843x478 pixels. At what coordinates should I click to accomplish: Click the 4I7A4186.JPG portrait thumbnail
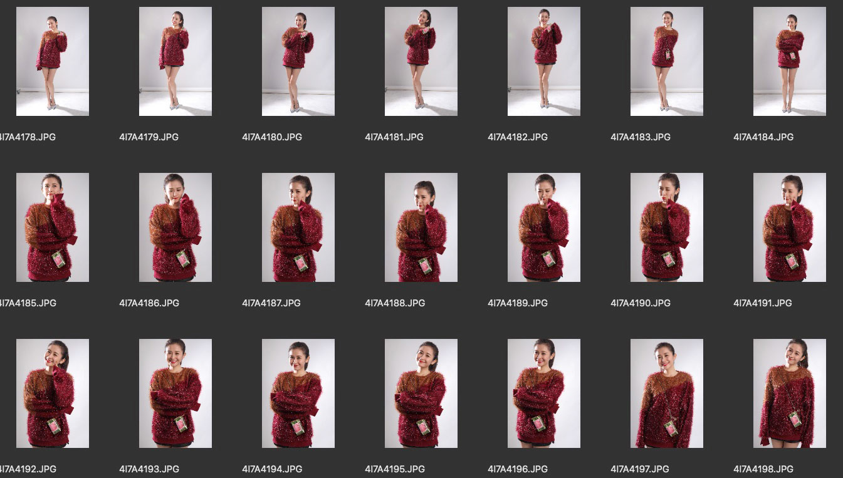tap(175, 227)
